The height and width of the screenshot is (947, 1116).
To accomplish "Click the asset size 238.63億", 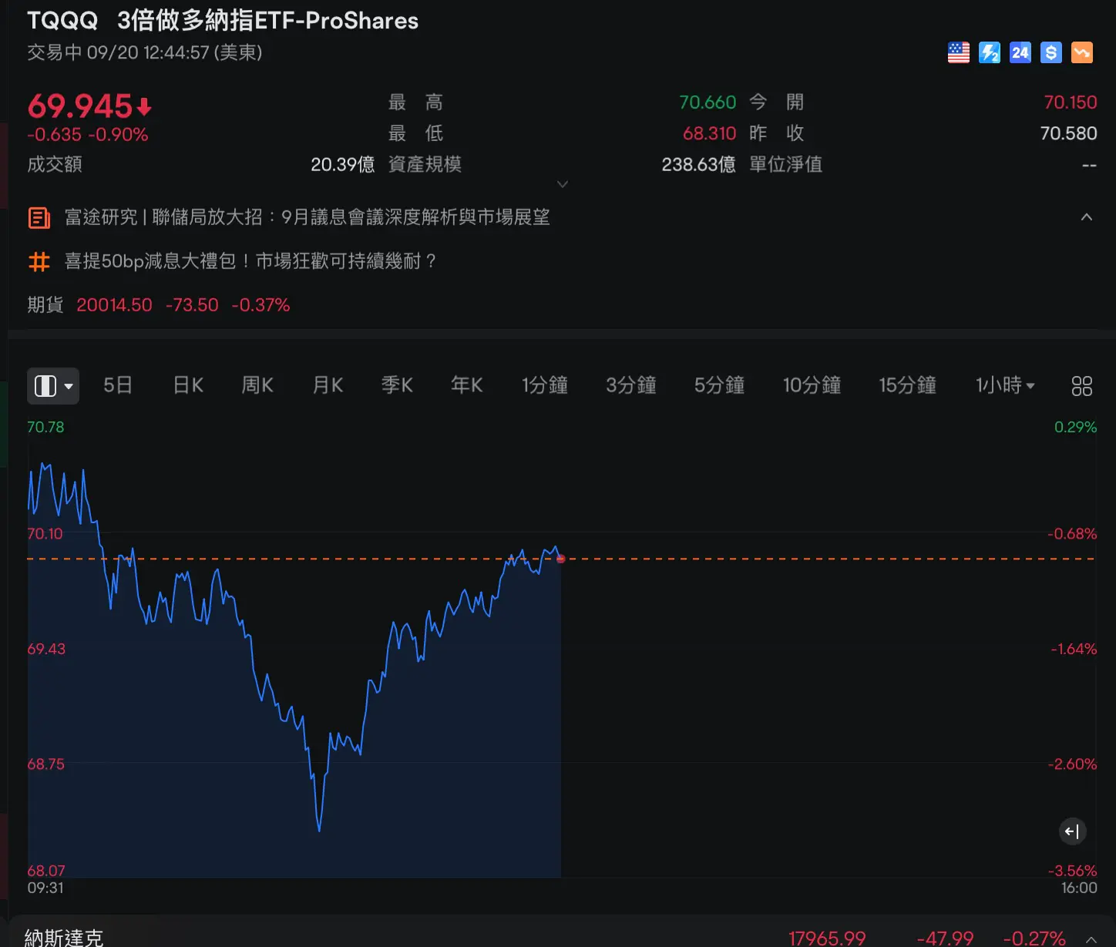I will coord(698,164).
